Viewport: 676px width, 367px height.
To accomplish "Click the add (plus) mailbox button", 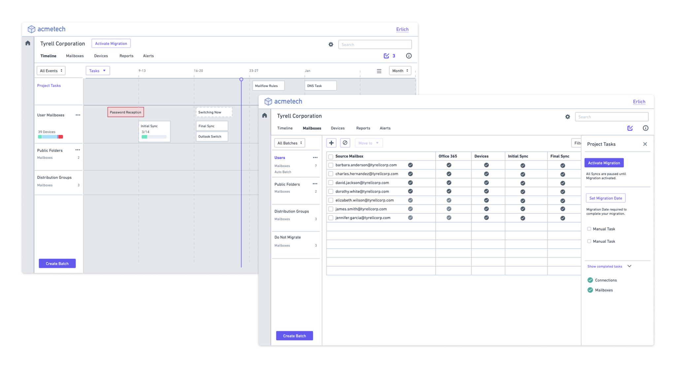I will (331, 143).
